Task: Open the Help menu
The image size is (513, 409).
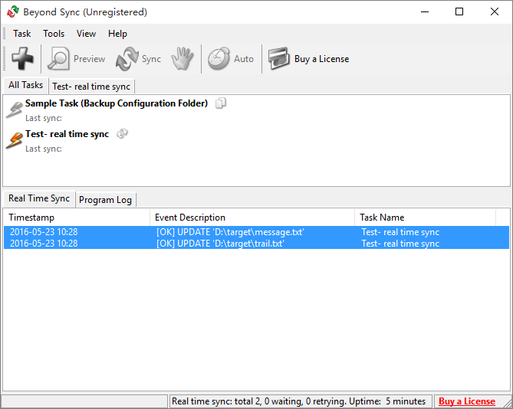Action: coord(117,34)
